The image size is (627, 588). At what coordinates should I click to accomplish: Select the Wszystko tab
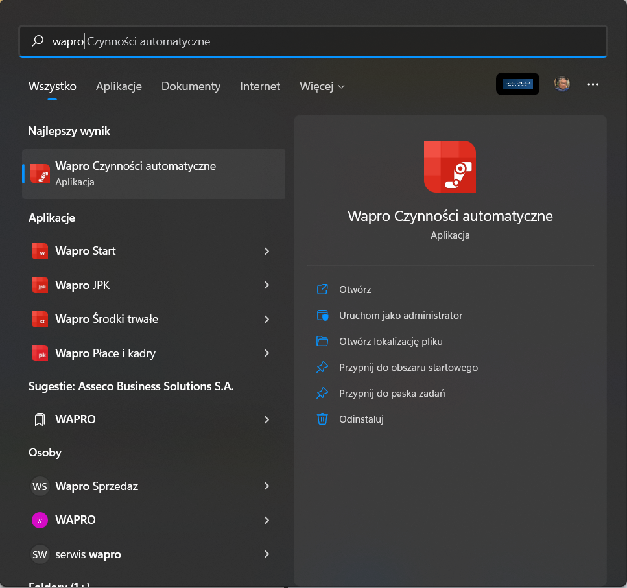[x=53, y=86]
